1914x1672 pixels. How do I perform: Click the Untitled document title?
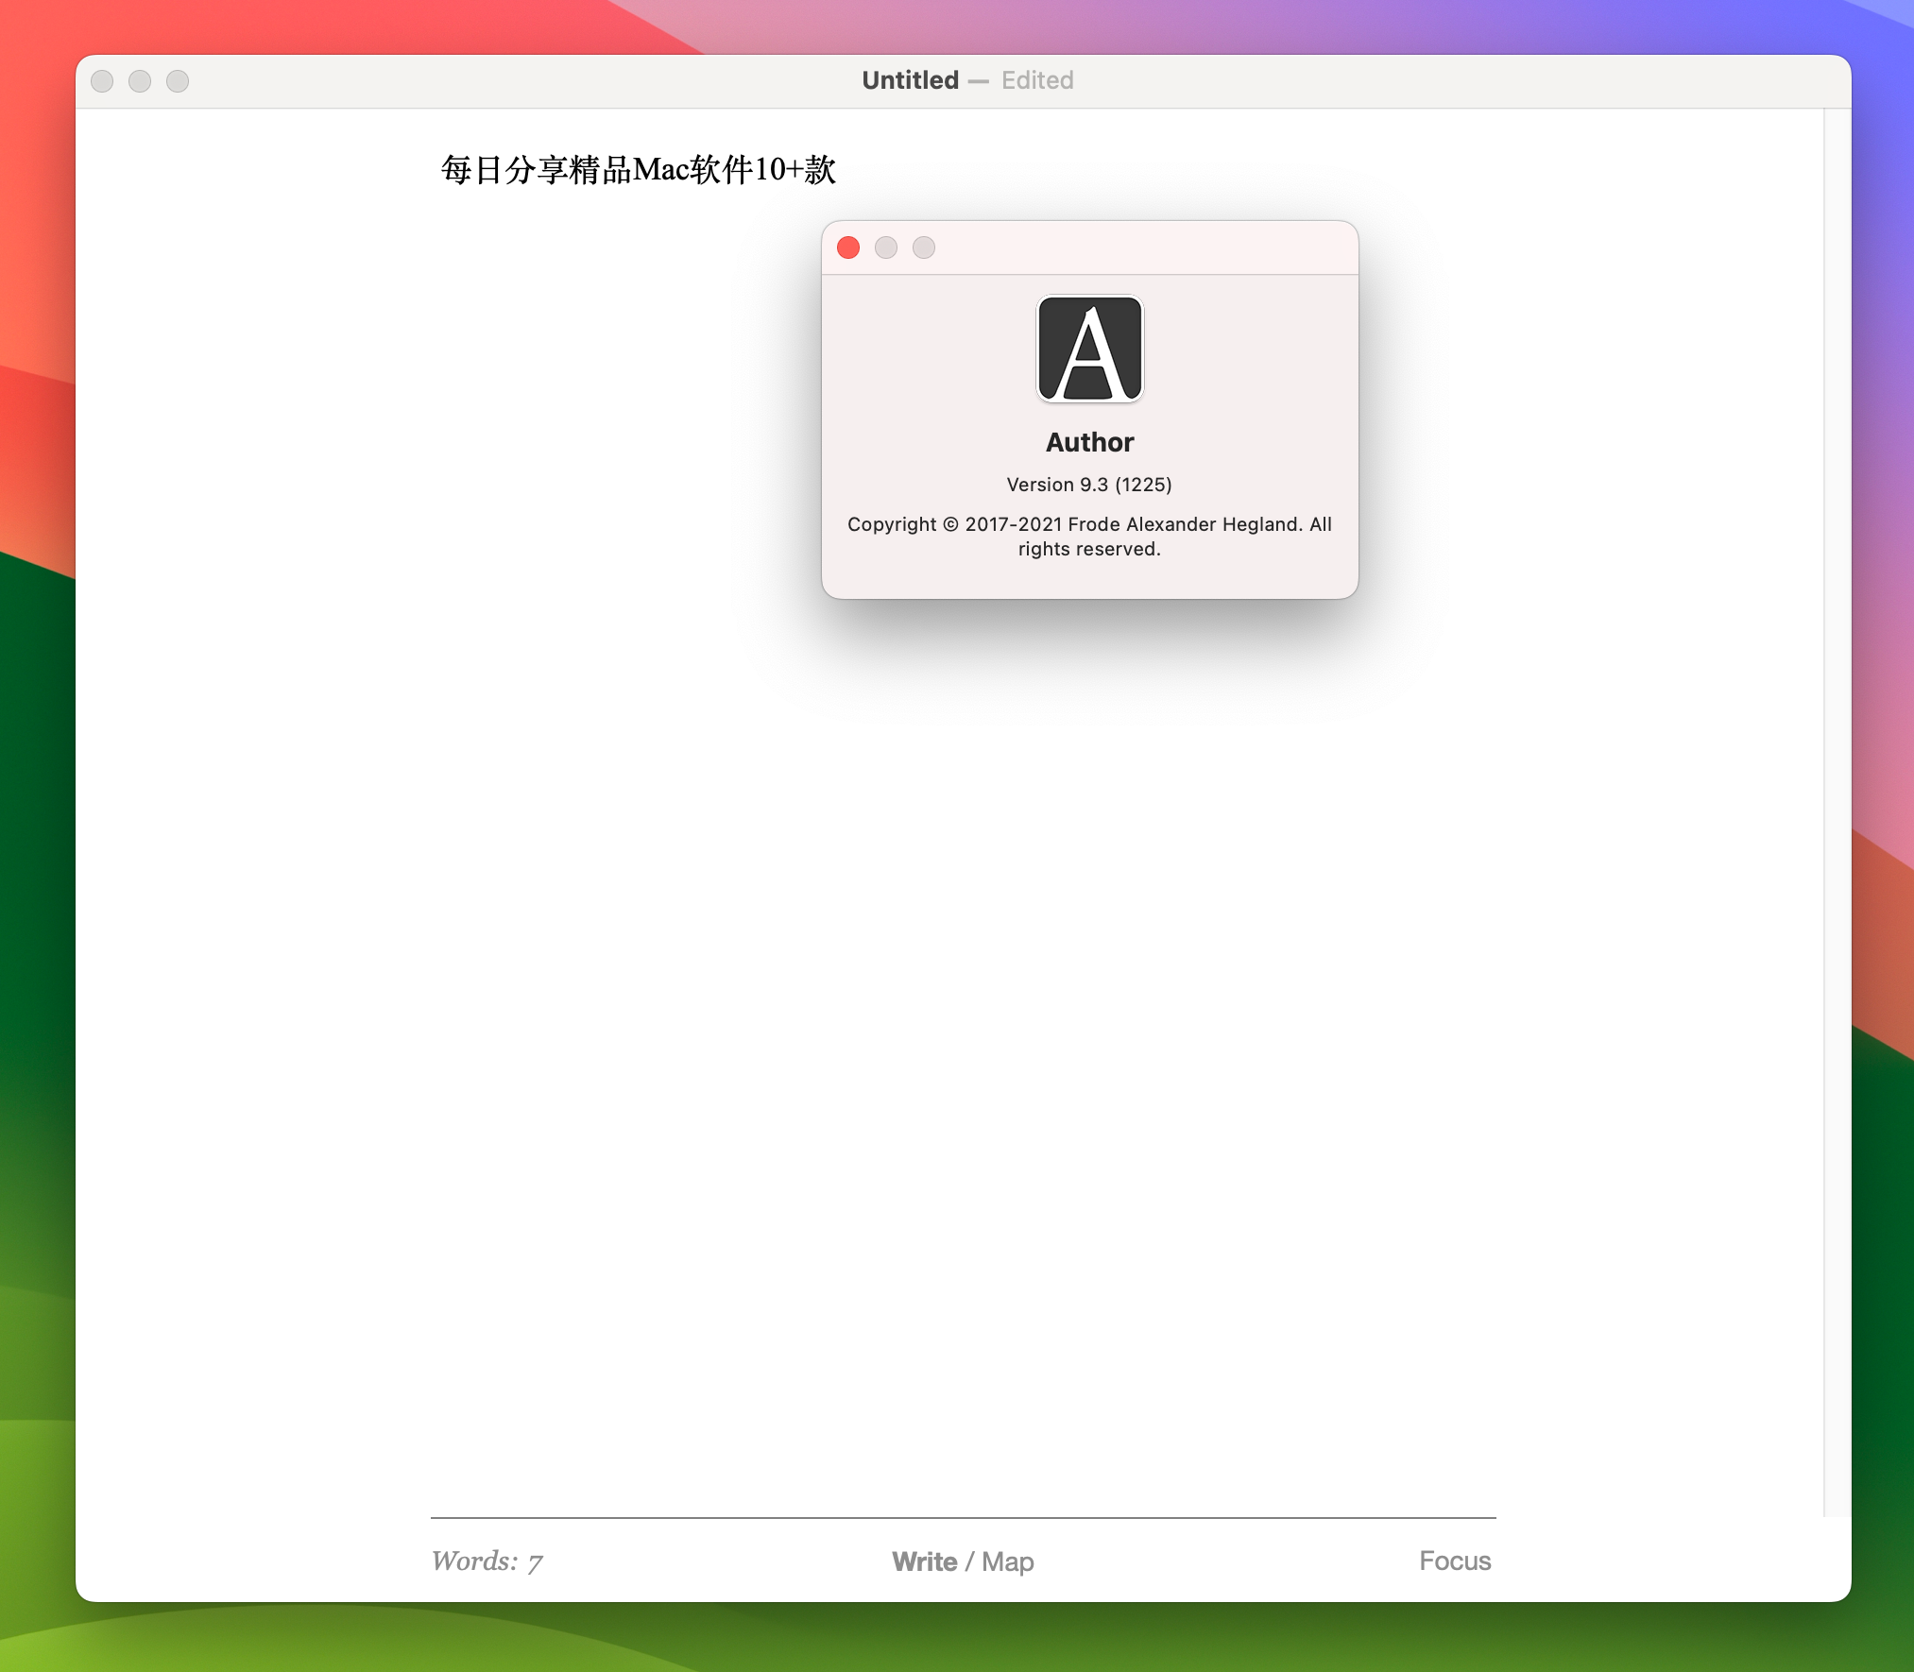tap(910, 80)
